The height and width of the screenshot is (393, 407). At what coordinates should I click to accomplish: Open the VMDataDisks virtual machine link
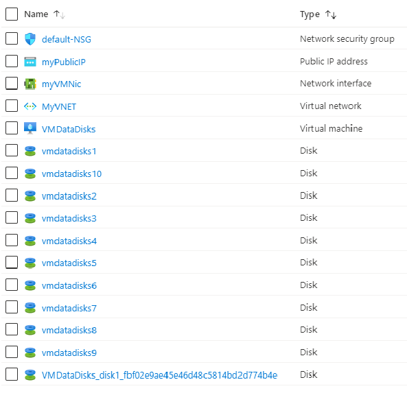coord(69,129)
